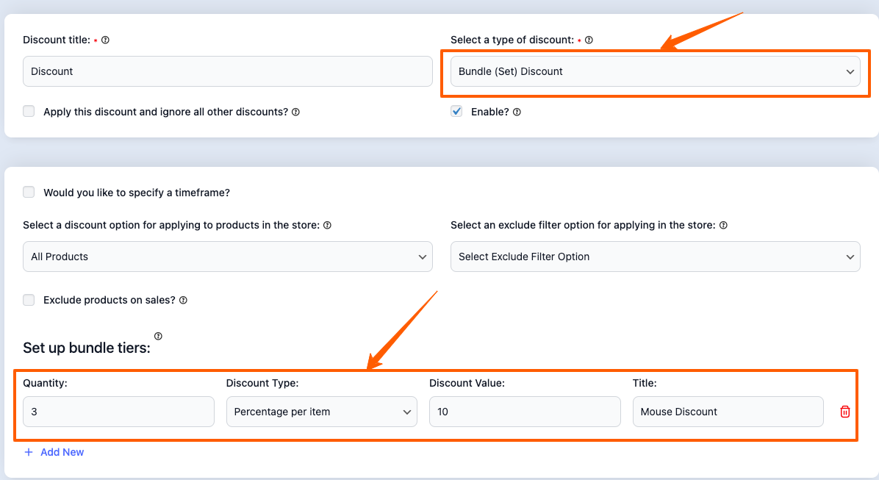Image resolution: width=879 pixels, height=480 pixels.
Task: Open Percentage per item discount type dropdown
Action: 321,412
